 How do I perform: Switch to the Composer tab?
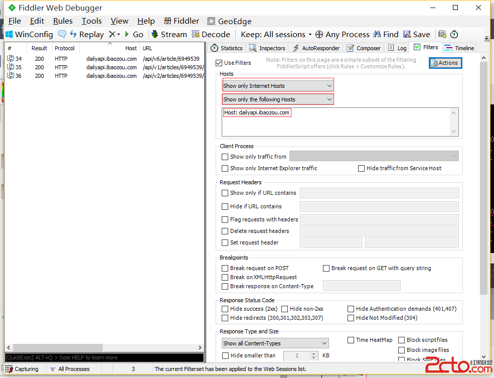364,48
